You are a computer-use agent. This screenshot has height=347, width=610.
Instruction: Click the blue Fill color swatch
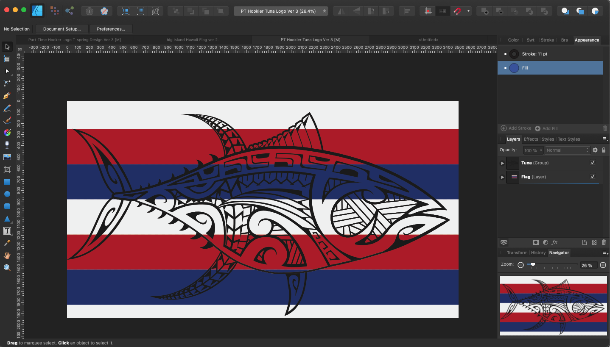pyautogui.click(x=514, y=68)
